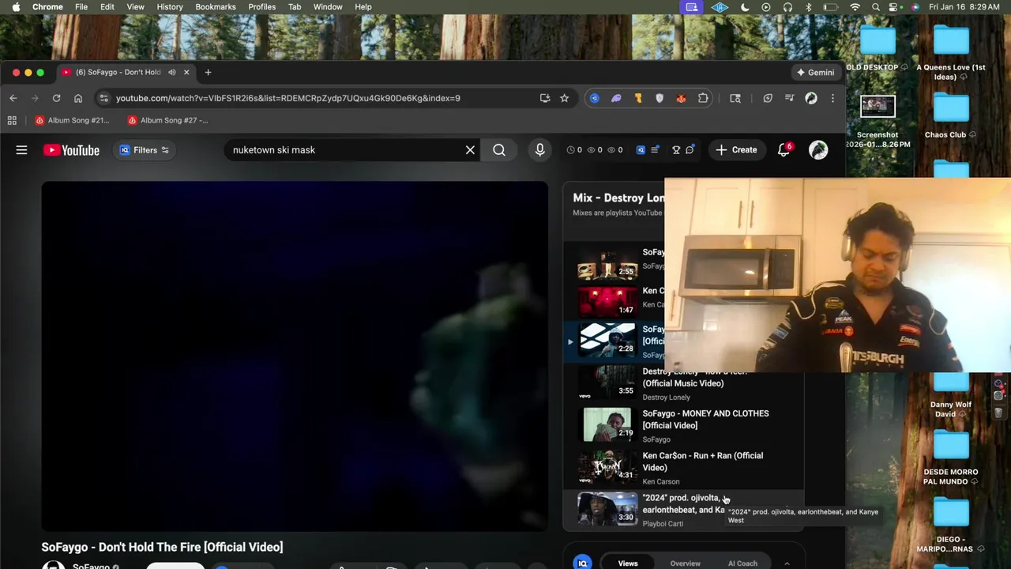This screenshot has height=569, width=1011.
Task: Open the vidIQ extension in Chrome toolbar
Action: [595, 98]
